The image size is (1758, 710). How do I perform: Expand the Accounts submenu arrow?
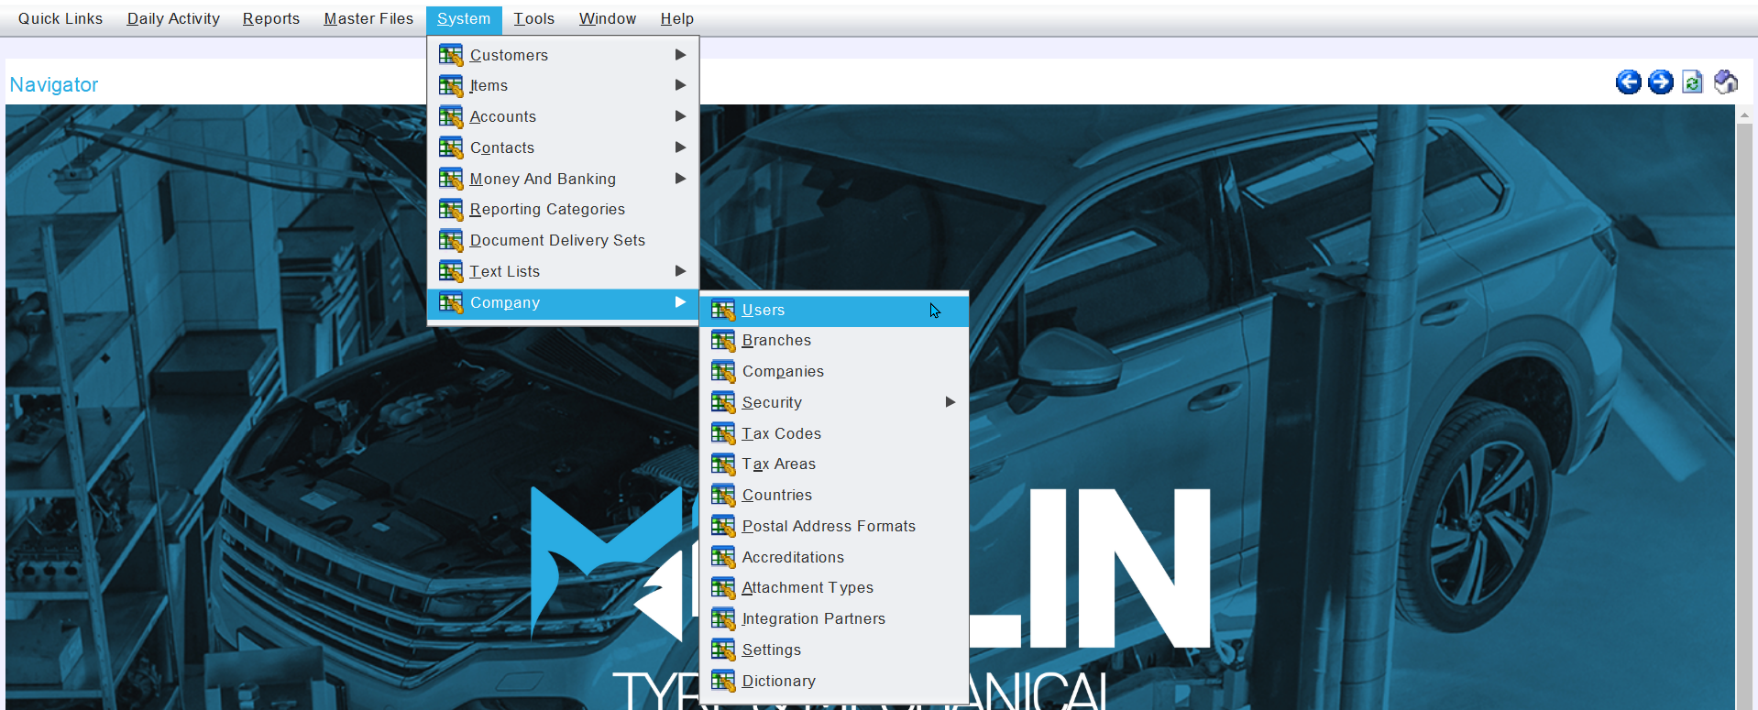click(x=680, y=116)
